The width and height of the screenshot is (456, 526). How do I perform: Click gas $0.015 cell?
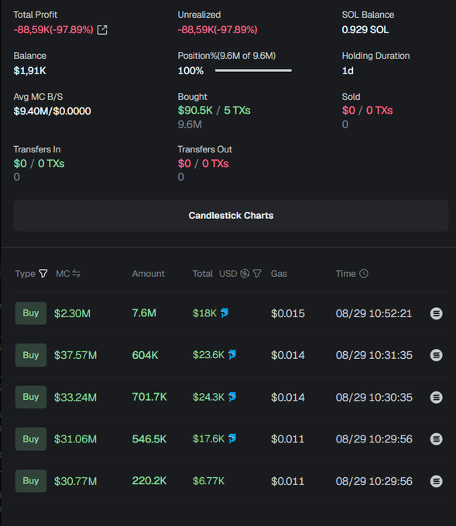coord(288,313)
